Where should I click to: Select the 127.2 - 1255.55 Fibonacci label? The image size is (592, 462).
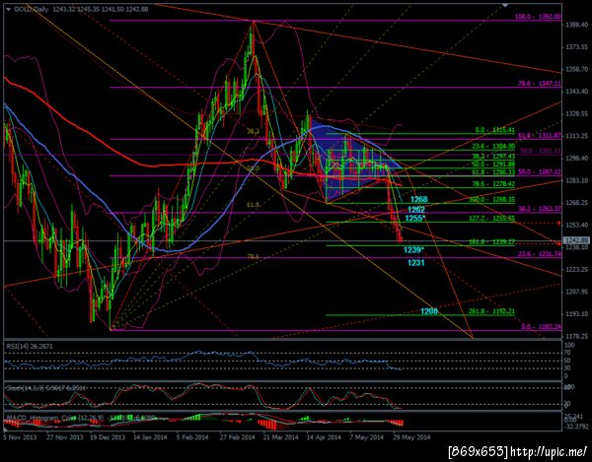pyautogui.click(x=492, y=218)
